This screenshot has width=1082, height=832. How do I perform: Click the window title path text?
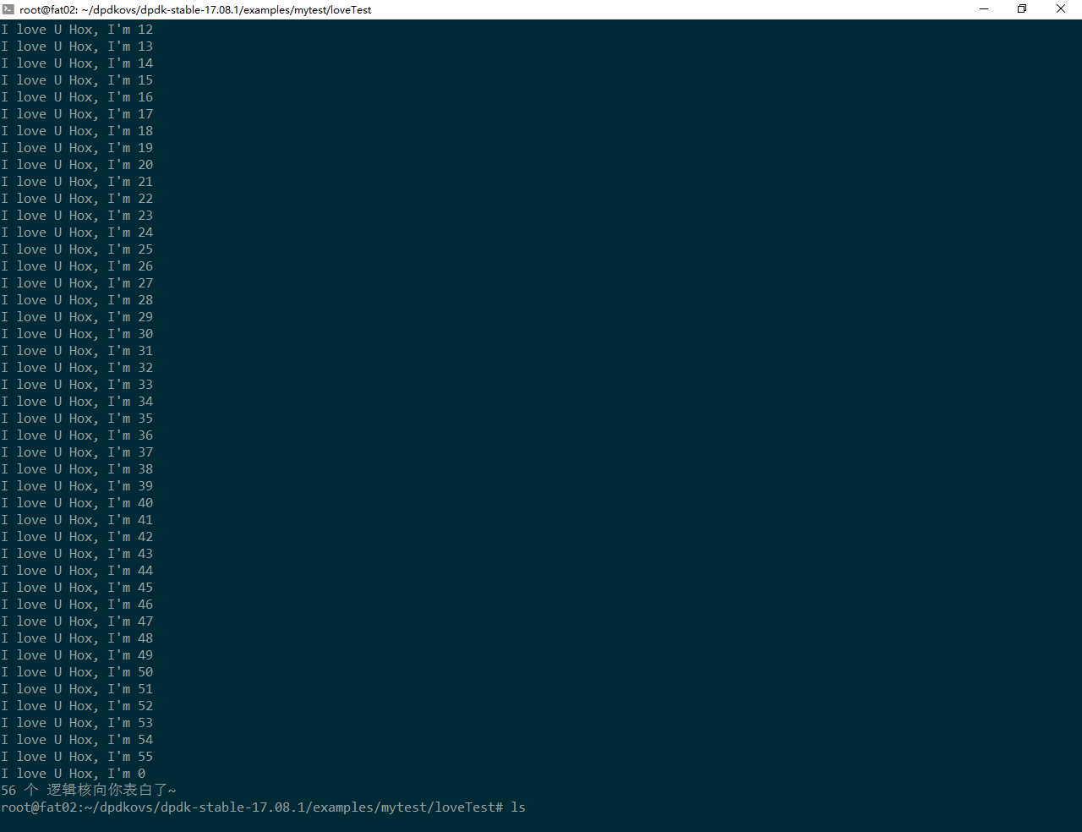(195, 10)
